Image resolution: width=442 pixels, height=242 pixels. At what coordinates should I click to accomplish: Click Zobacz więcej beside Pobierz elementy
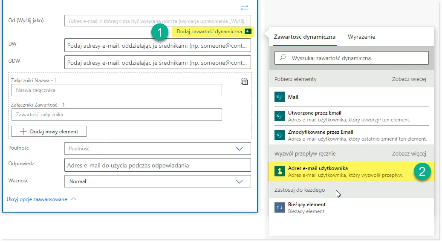[409, 79]
